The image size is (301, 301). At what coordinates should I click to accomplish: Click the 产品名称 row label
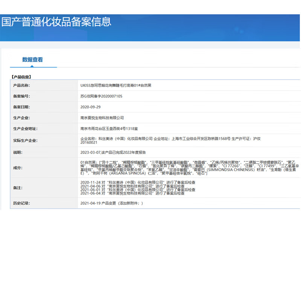[x=21, y=85]
